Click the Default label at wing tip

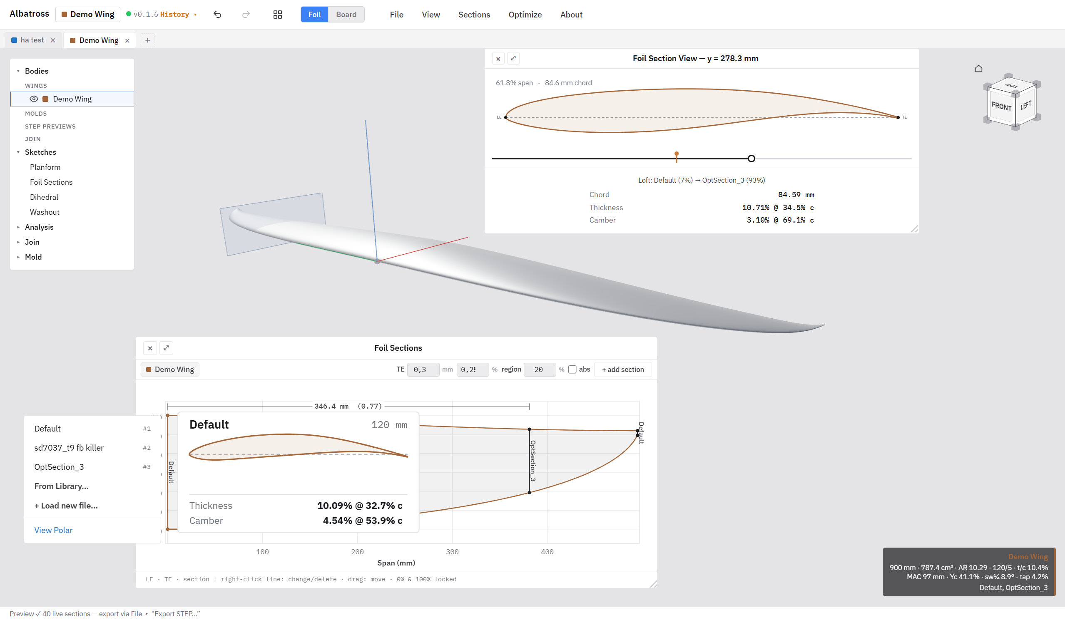click(x=641, y=433)
